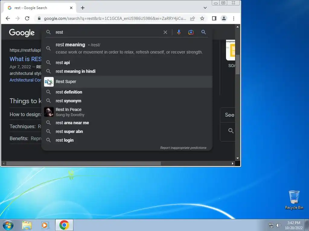Open the Chrome profile avatar
This screenshot has height=231, width=309.
224,18
